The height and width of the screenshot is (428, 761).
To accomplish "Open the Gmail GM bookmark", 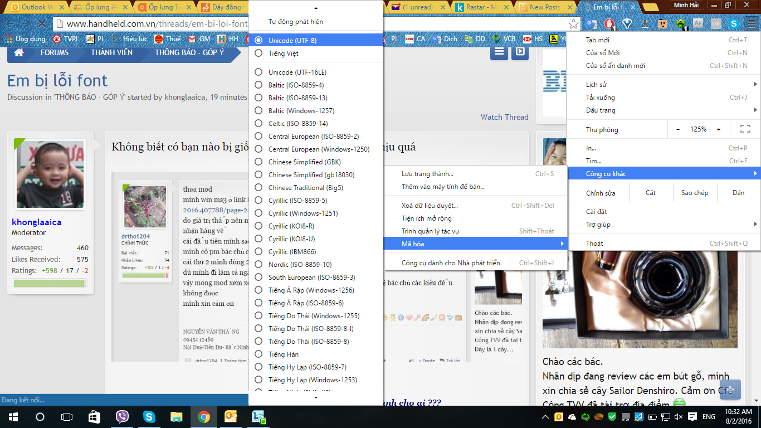I will [x=199, y=39].
